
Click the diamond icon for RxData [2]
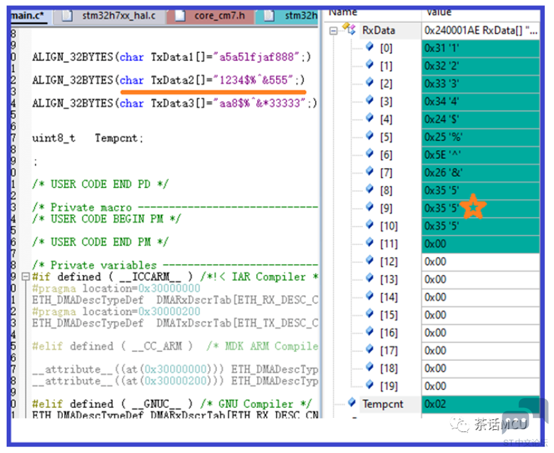click(369, 82)
